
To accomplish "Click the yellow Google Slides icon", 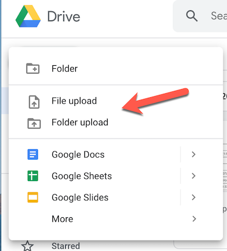I will click(x=33, y=197).
